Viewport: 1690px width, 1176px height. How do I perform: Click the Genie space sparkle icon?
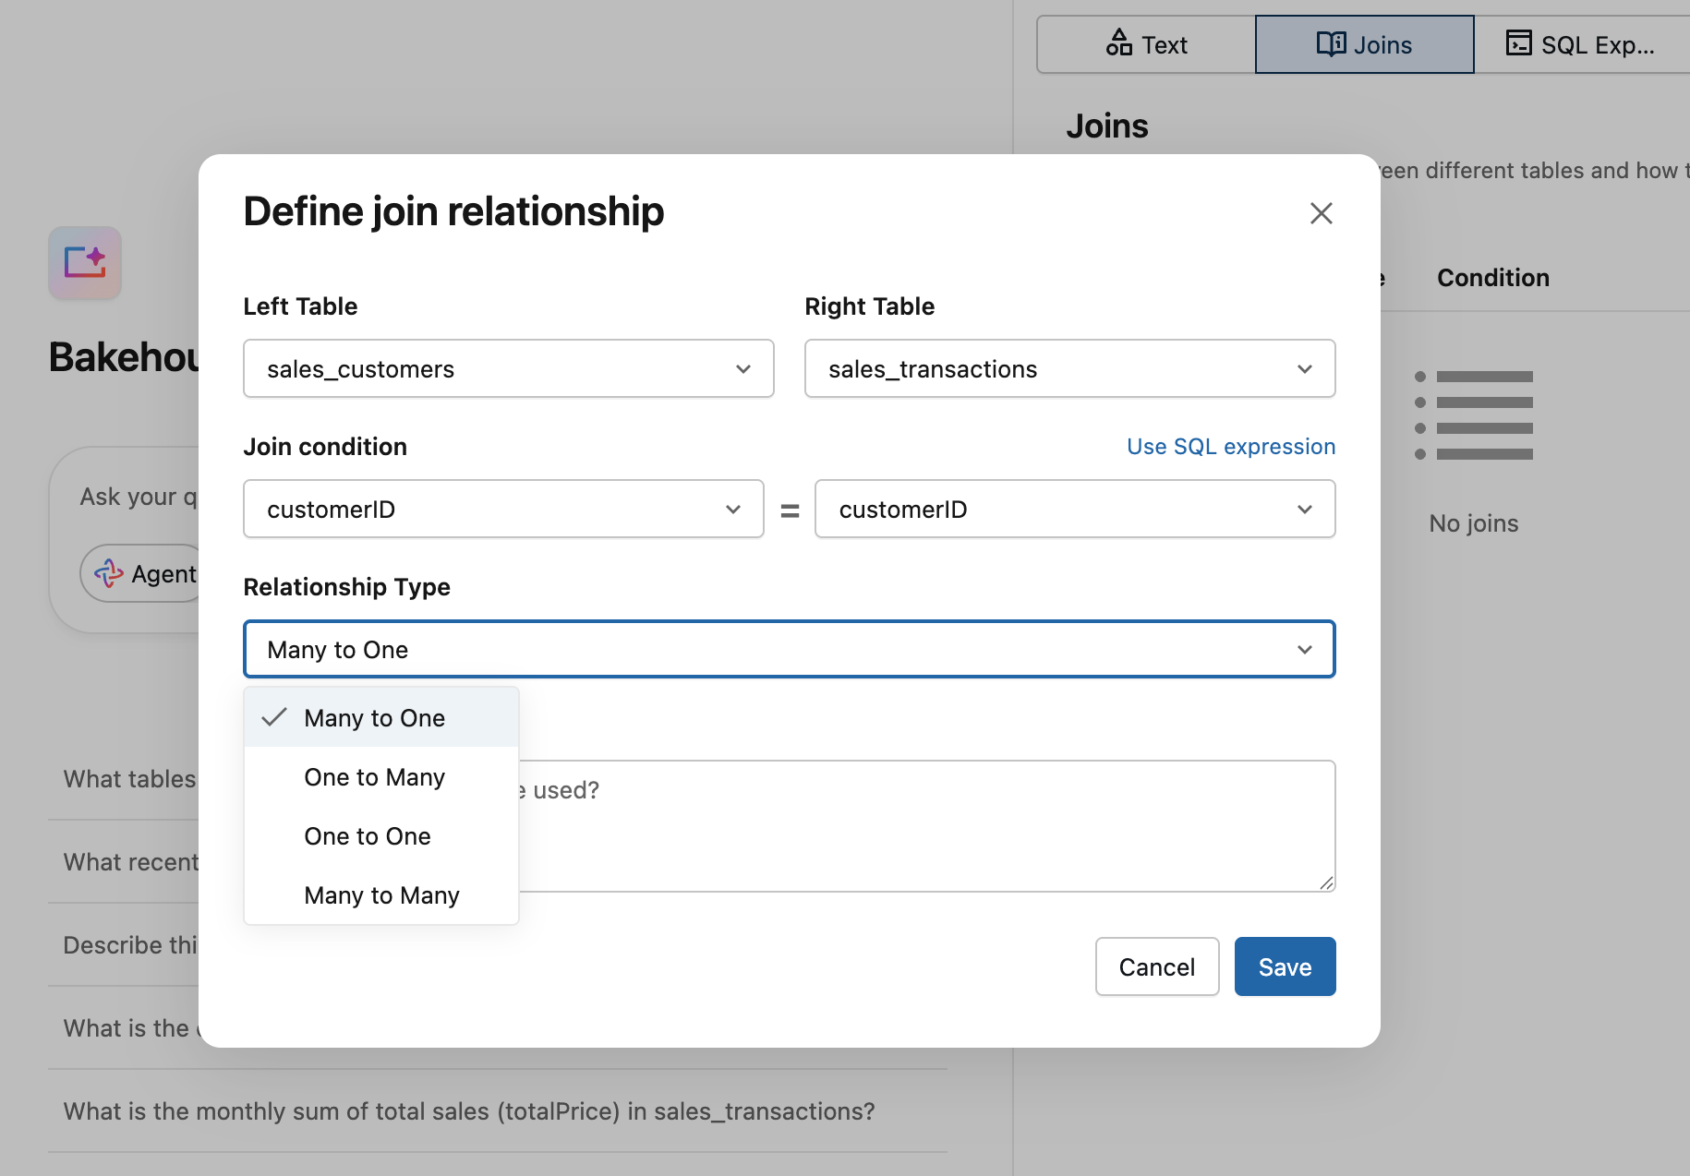click(x=85, y=263)
